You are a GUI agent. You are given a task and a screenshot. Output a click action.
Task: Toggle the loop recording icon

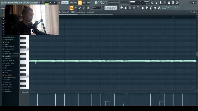coord(88,3)
